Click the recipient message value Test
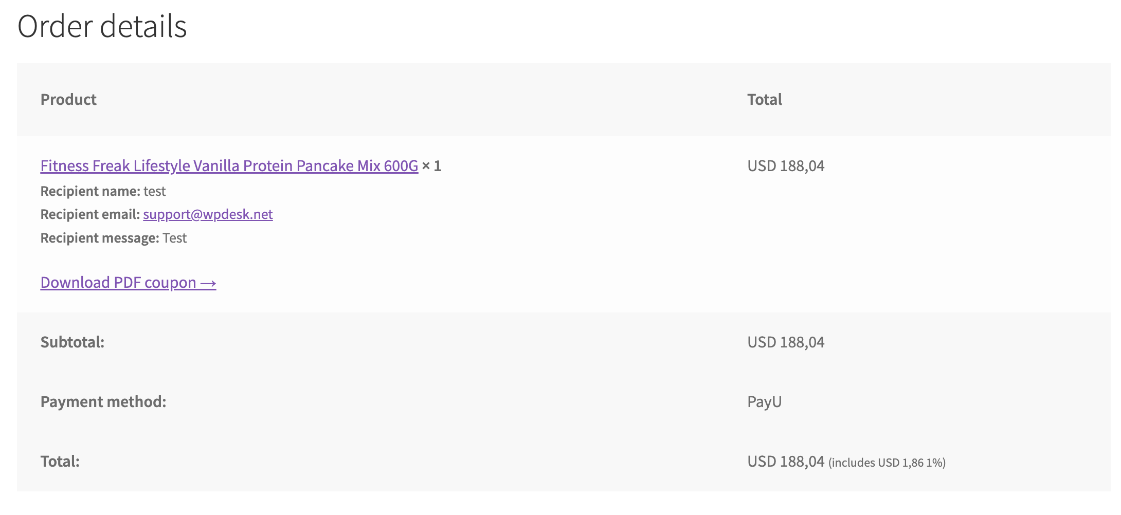The height and width of the screenshot is (515, 1121). (174, 237)
